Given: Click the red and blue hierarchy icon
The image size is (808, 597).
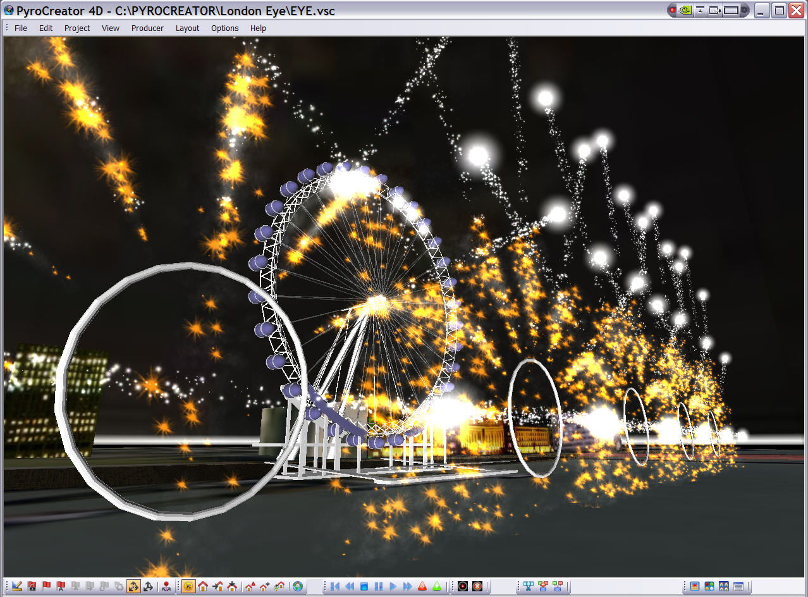Looking at the screenshot, I should click(x=543, y=586).
